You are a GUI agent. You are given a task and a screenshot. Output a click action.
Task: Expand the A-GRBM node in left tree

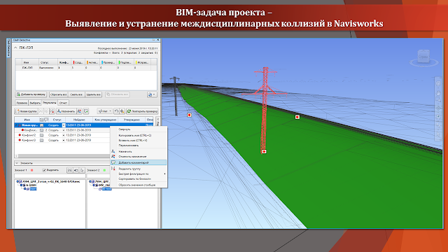(x=21, y=185)
